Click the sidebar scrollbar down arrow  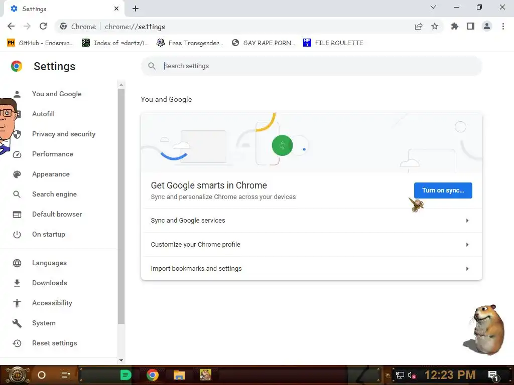click(x=121, y=360)
